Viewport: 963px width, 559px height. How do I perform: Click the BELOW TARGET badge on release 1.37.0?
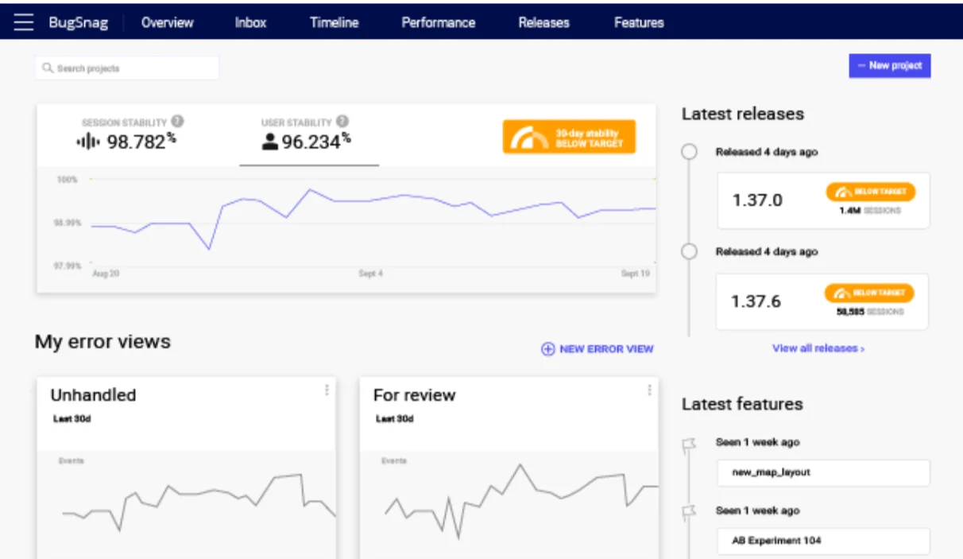871,192
